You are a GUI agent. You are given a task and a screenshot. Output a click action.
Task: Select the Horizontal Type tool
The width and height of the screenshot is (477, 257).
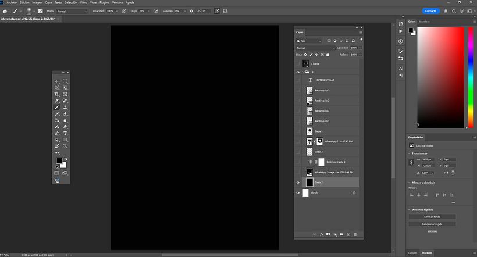tap(65, 133)
